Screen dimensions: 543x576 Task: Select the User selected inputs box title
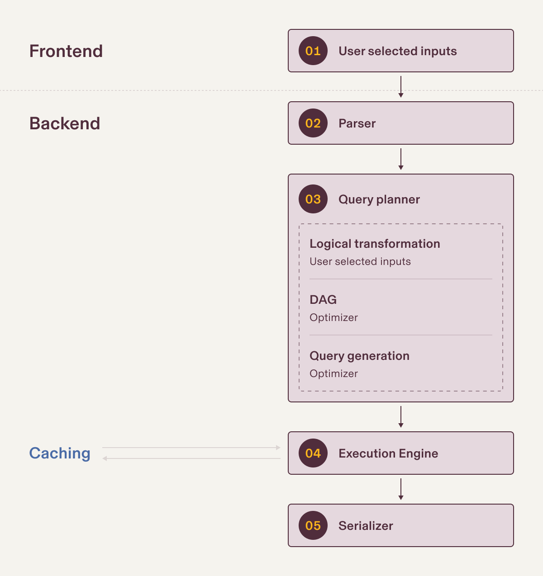(397, 51)
